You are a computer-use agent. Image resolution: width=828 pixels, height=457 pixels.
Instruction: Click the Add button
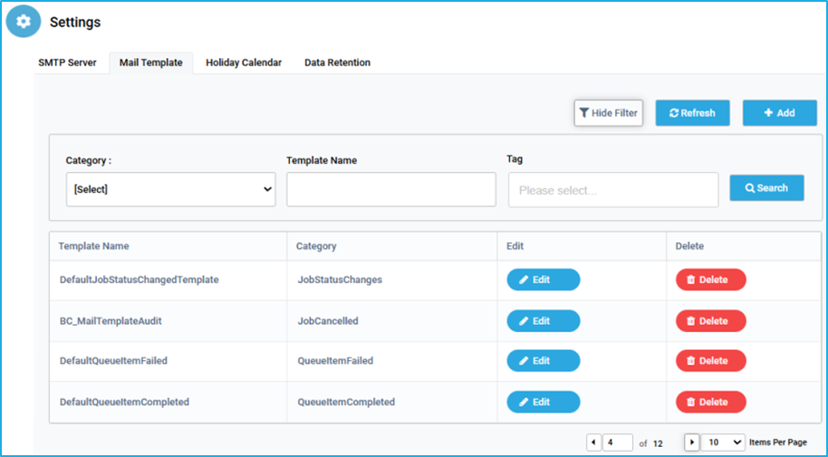point(779,113)
